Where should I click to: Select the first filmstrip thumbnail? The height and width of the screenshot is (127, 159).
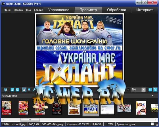[7, 108]
